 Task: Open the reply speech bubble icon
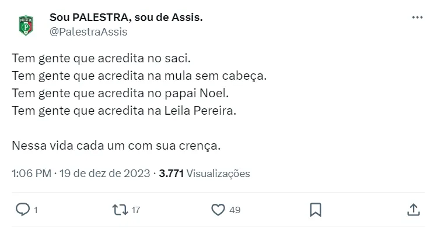click(x=22, y=209)
